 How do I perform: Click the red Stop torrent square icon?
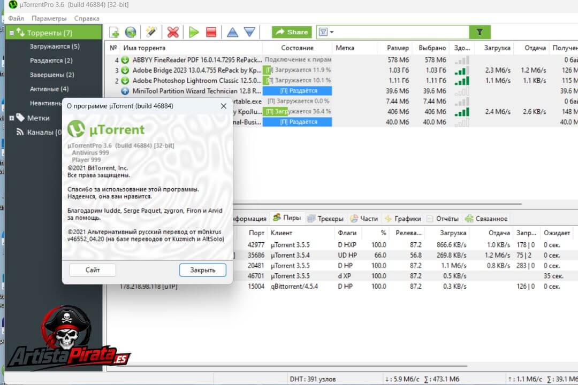tap(211, 33)
